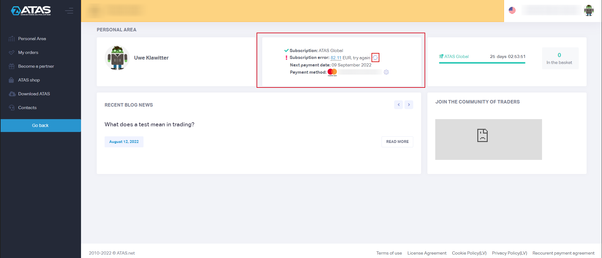602x258 pixels.
Task: Click the Personal Area chart icon
Action: pyautogui.click(x=12, y=39)
